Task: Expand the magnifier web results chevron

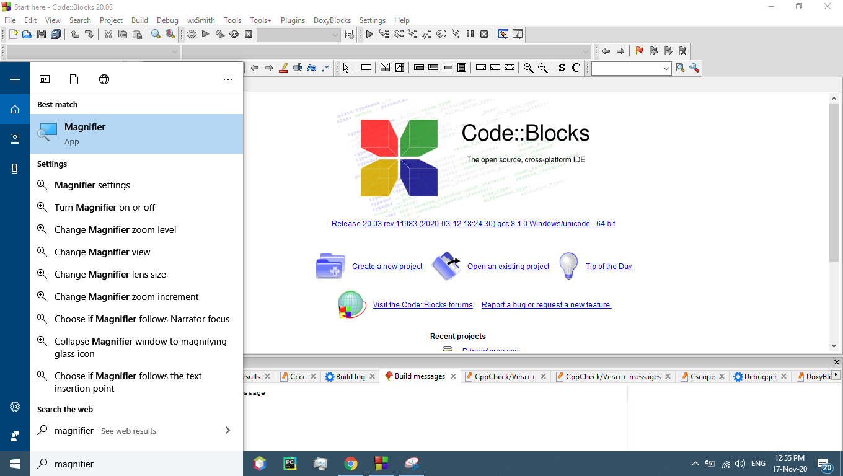Action: point(227,430)
